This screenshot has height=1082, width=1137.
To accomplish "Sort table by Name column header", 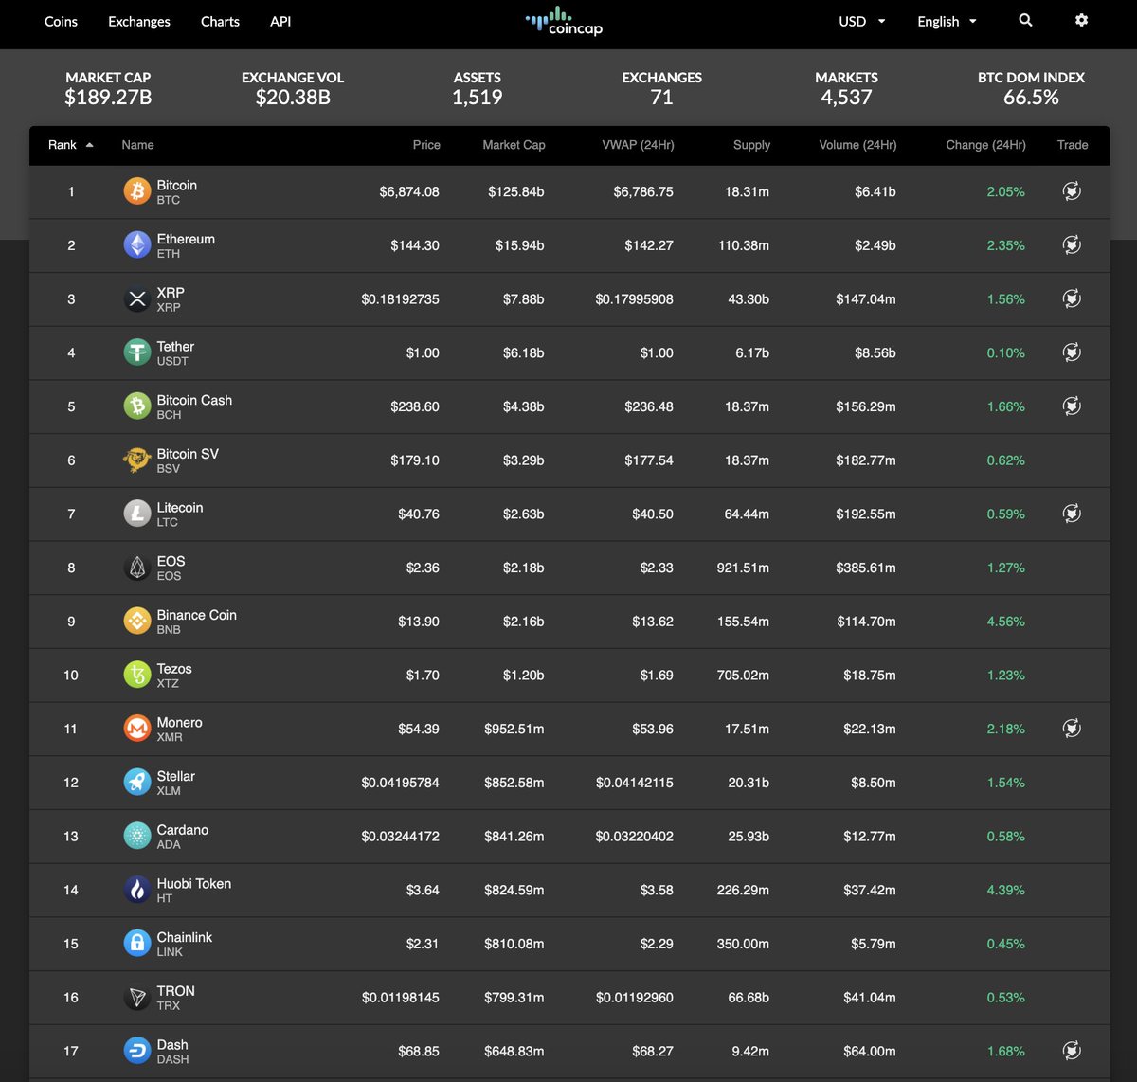I will (x=137, y=145).
